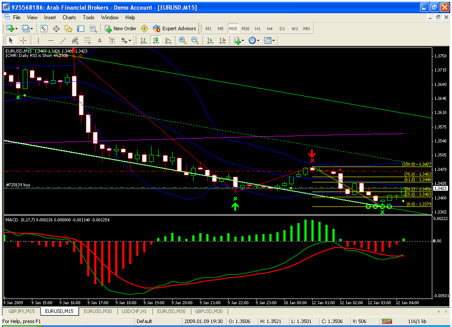
Task: Open the Navigator window star-folder icon
Action: pos(68,28)
